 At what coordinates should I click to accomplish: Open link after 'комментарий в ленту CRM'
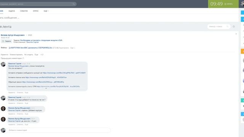tap(58, 86)
